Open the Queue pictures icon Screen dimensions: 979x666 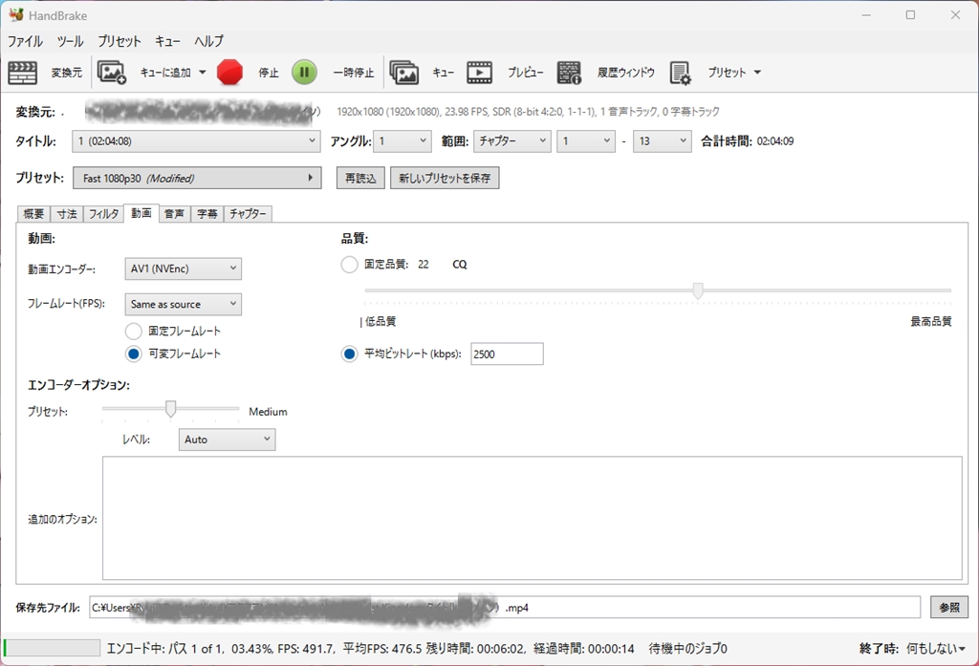(404, 73)
